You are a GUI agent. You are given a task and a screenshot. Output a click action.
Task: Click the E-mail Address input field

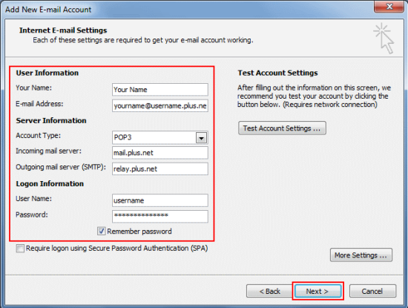pos(160,105)
